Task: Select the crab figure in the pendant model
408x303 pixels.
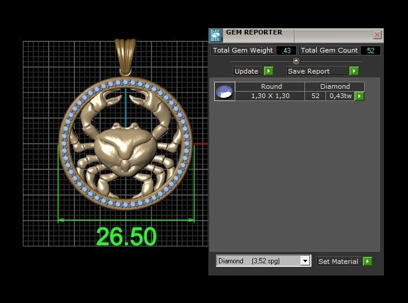Action: click(x=125, y=145)
